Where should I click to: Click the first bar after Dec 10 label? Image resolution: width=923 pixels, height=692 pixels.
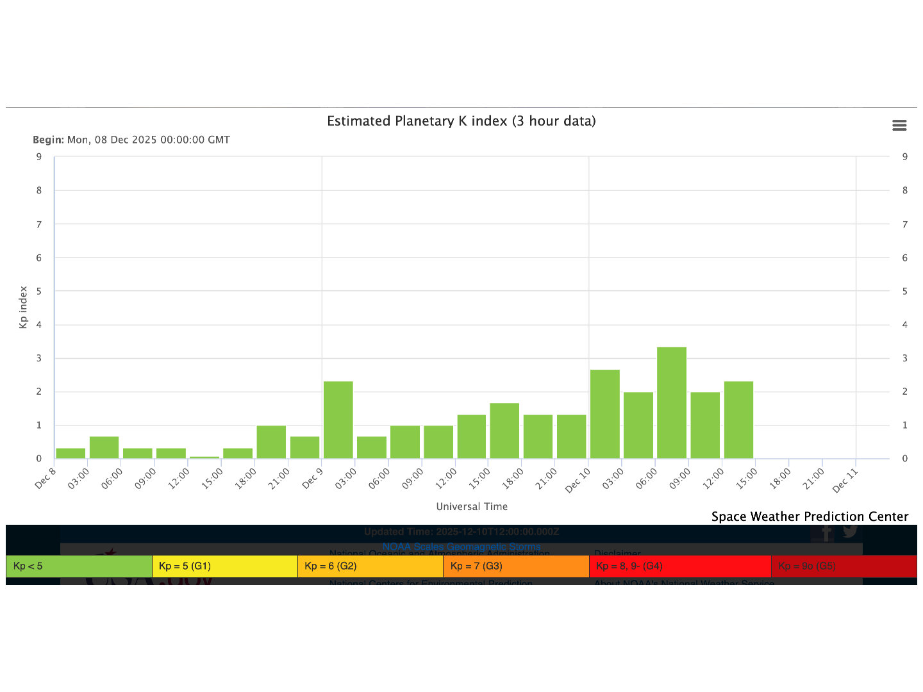click(x=604, y=414)
